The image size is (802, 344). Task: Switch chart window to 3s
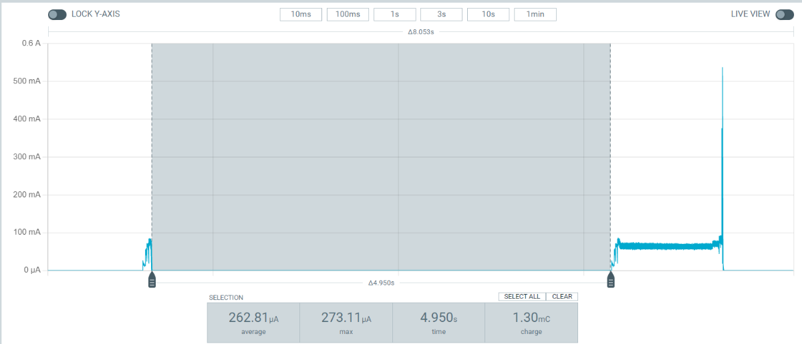click(441, 15)
